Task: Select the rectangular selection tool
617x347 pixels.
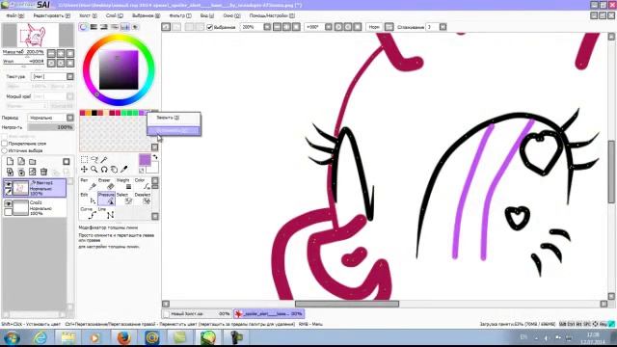Action: (x=84, y=159)
